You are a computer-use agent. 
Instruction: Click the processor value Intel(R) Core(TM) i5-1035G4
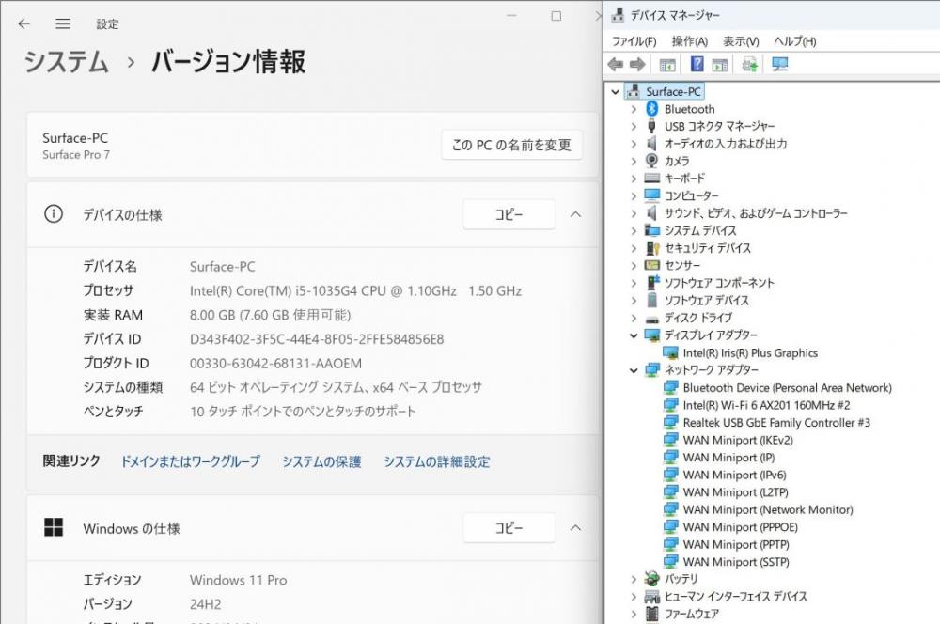(355, 290)
